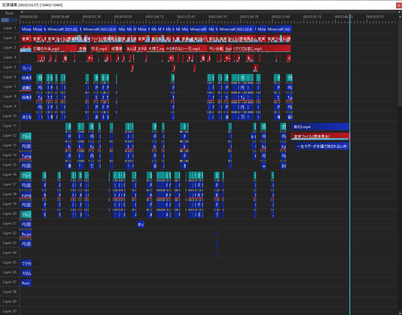Toggle visibility of Layer 11
The image size is (402, 315).
[x=10, y=126]
